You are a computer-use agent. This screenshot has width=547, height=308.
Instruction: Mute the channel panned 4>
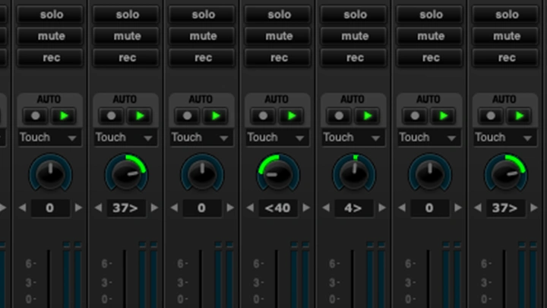[354, 36]
